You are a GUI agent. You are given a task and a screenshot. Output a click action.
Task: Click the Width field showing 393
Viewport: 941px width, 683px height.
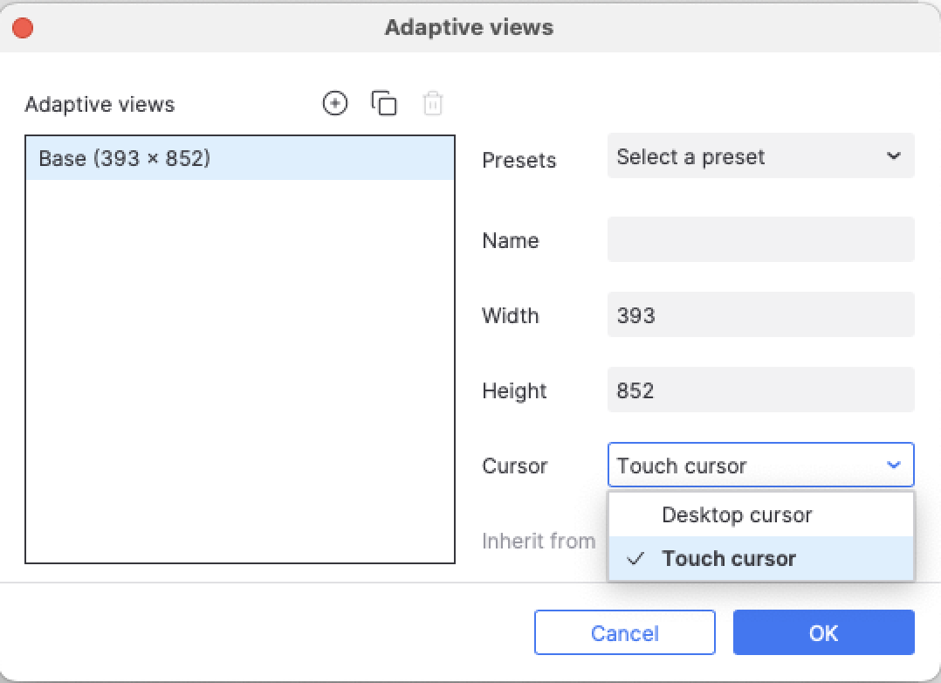[x=759, y=315]
